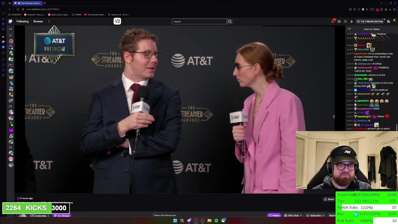The width and height of the screenshot is (398, 224).
Task: Open the Subscribe dropdown button
Action: 315,215
